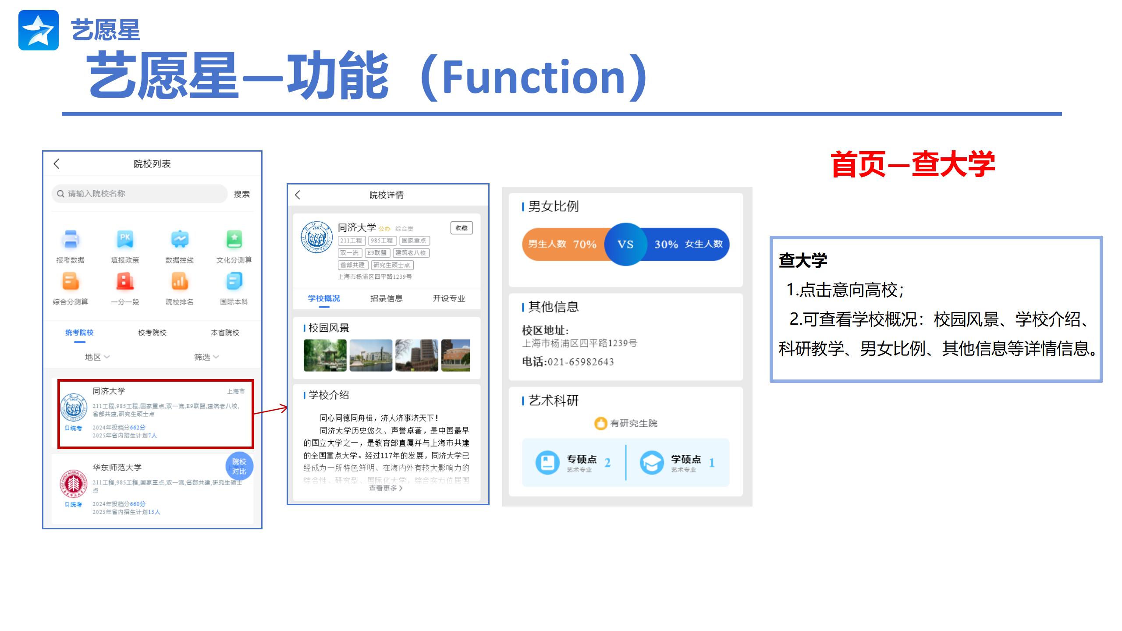Tap the floating 院校对比 button
This screenshot has height=631, width=1122.
(x=239, y=466)
